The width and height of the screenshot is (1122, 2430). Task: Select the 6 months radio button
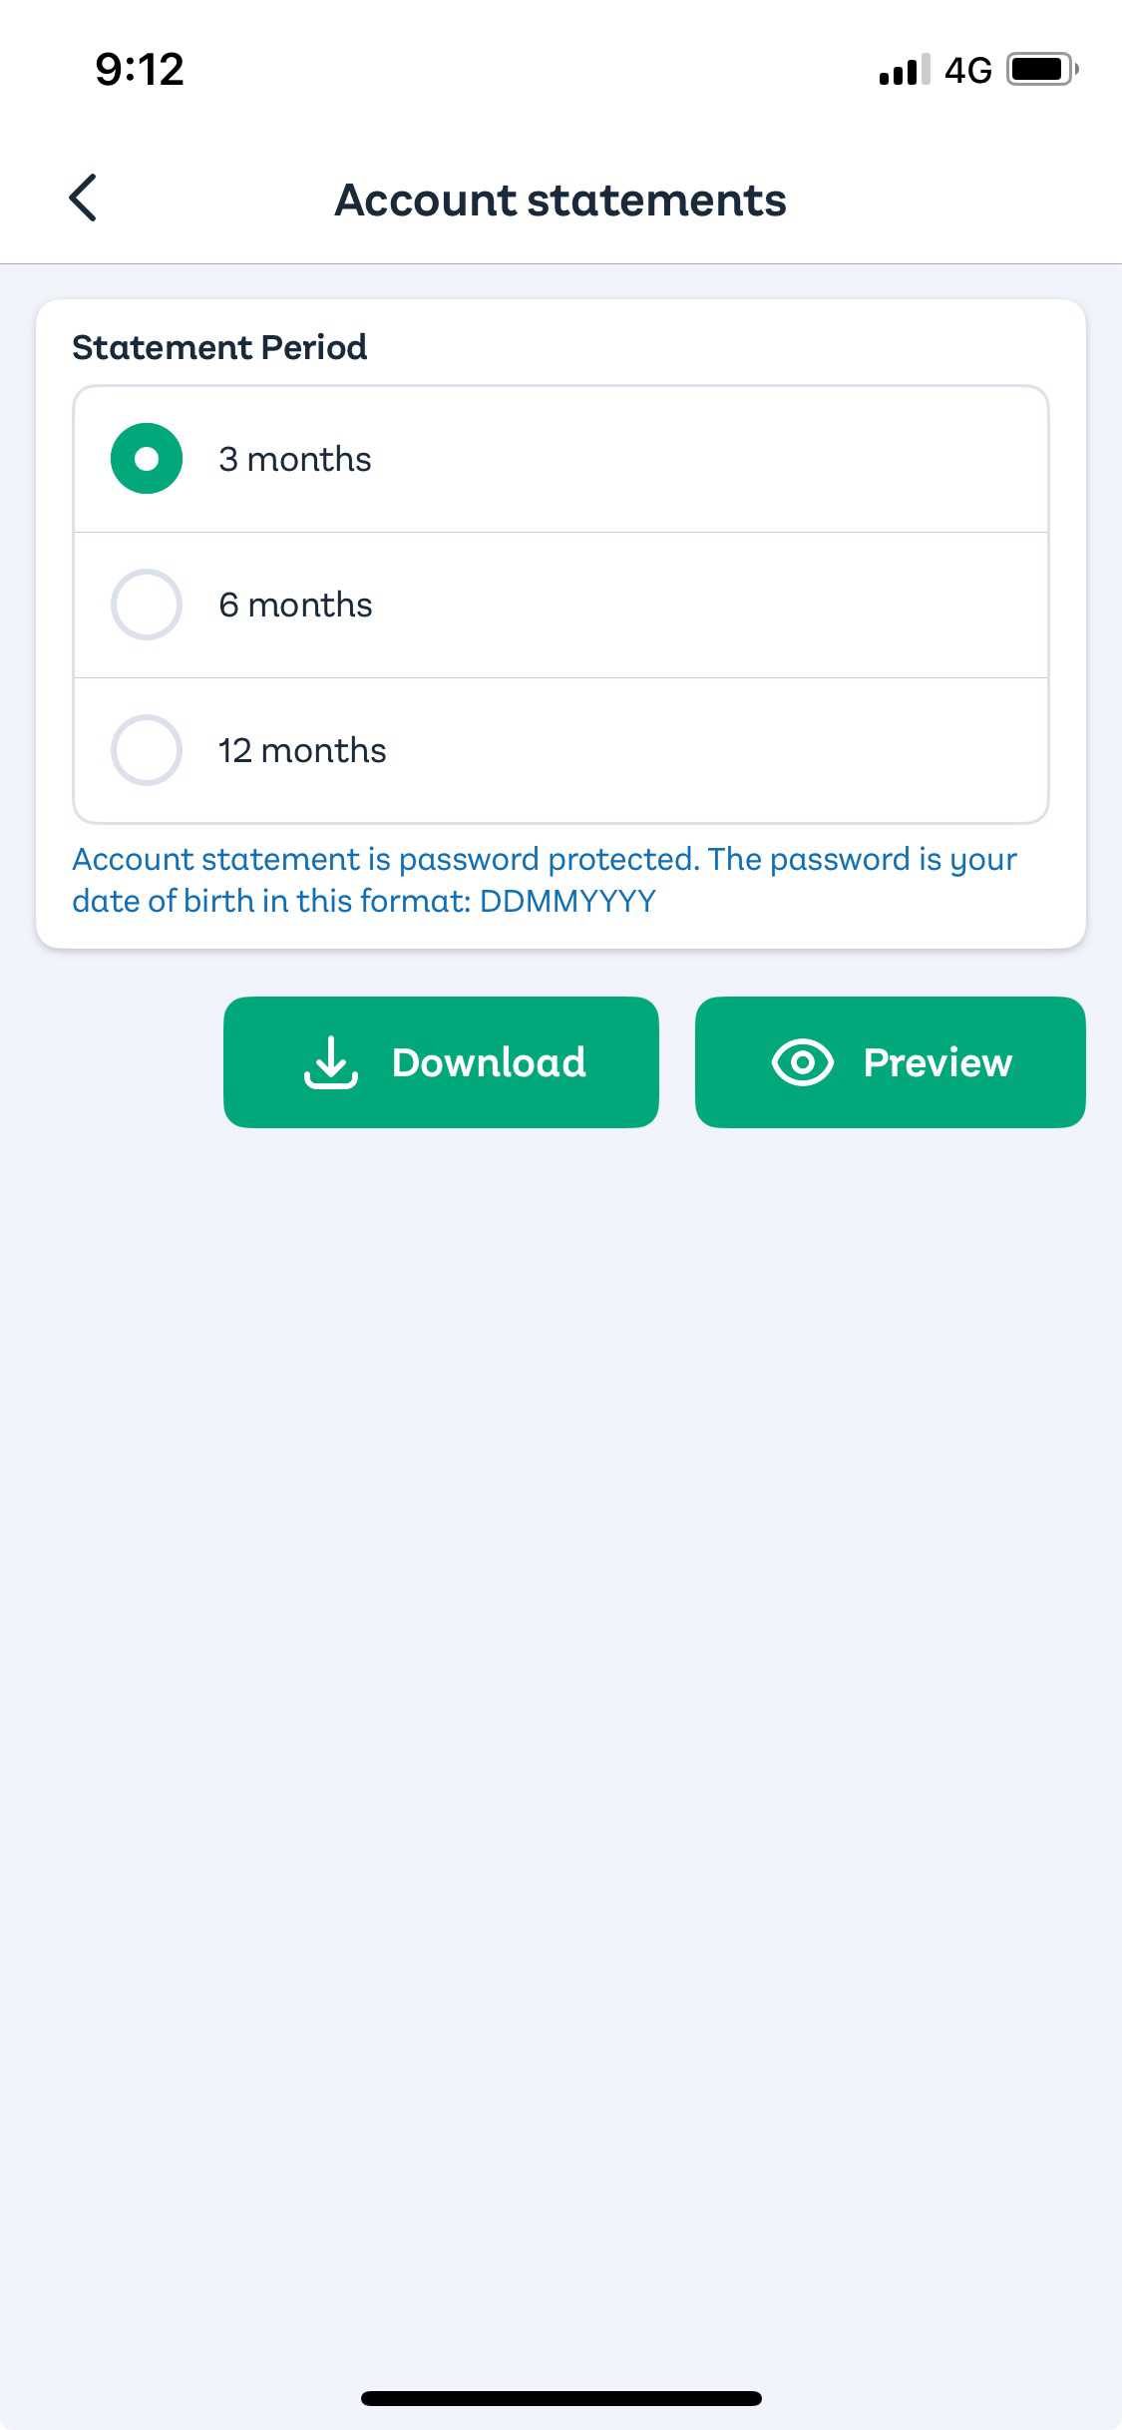pyautogui.click(x=147, y=605)
